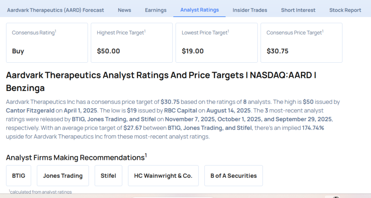Click the "calculated from analyst ratings" footnote

pyautogui.click(x=41, y=192)
